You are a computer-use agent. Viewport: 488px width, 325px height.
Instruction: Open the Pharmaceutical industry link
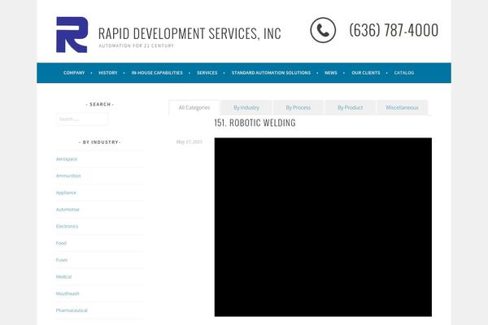click(x=72, y=310)
